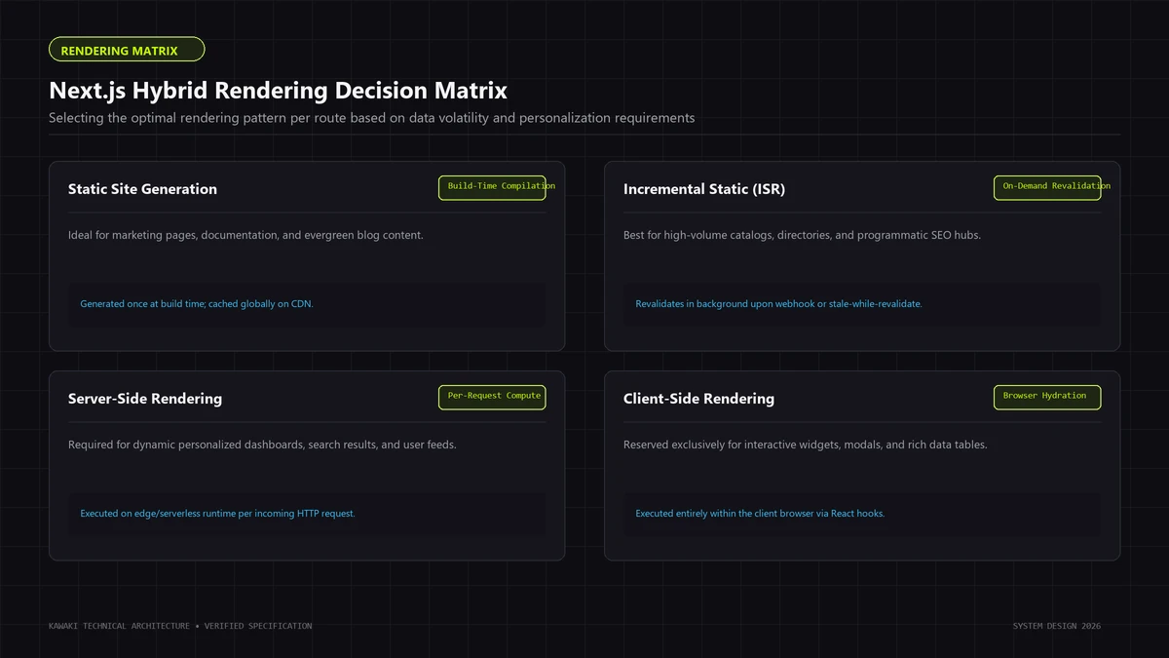Click text about marketing pages and documentation
The width and height of the screenshot is (1169, 658).
tap(245, 235)
